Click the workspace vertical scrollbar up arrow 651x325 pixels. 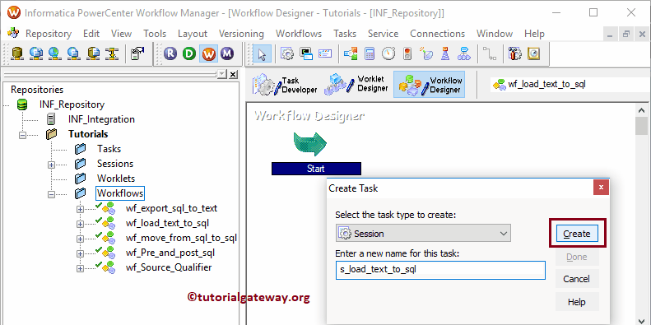point(641,110)
